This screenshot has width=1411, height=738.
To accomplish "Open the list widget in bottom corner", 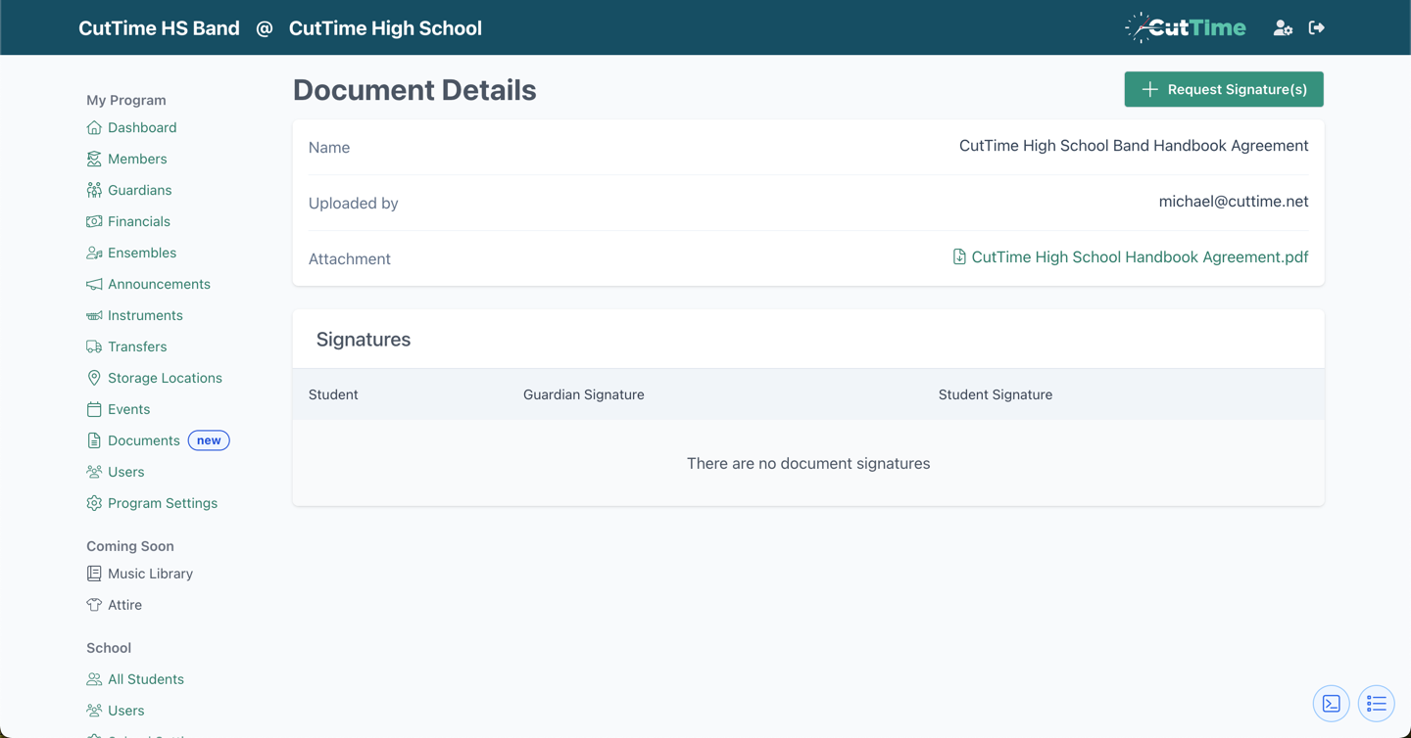I will click(1376, 703).
